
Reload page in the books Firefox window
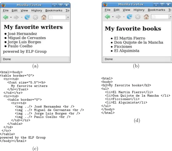tap(129, 17)
